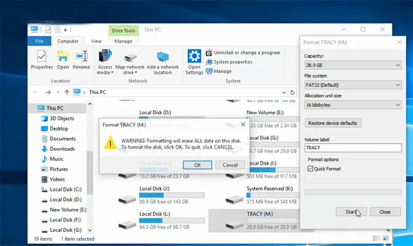Select TRACY (M:) drive icon
The height and width of the screenshot is (246, 413).
click(x=234, y=225)
